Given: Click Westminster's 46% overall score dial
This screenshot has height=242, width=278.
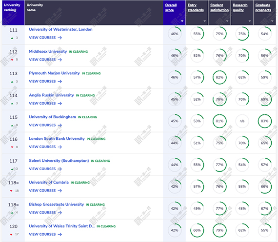Looking at the screenshot, I should click(175, 34).
